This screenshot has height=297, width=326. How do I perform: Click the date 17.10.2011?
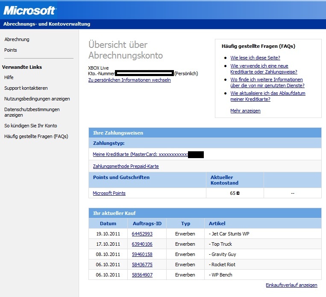pos(108,244)
